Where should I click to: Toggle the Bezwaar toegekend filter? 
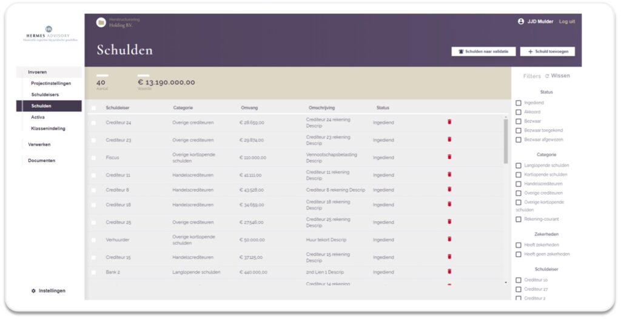coord(519,130)
